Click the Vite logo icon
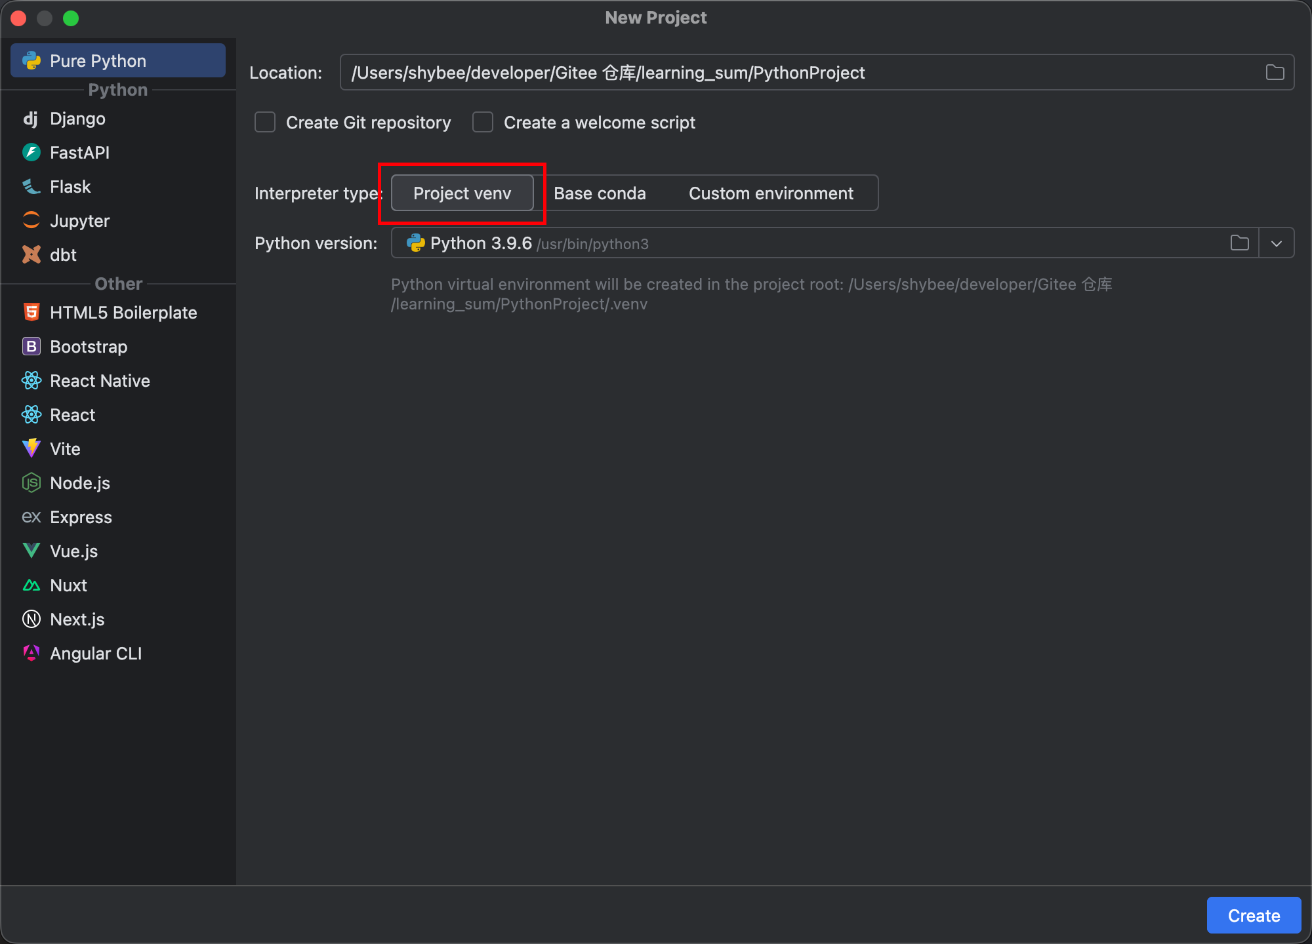Image resolution: width=1312 pixels, height=944 pixels. click(31, 448)
